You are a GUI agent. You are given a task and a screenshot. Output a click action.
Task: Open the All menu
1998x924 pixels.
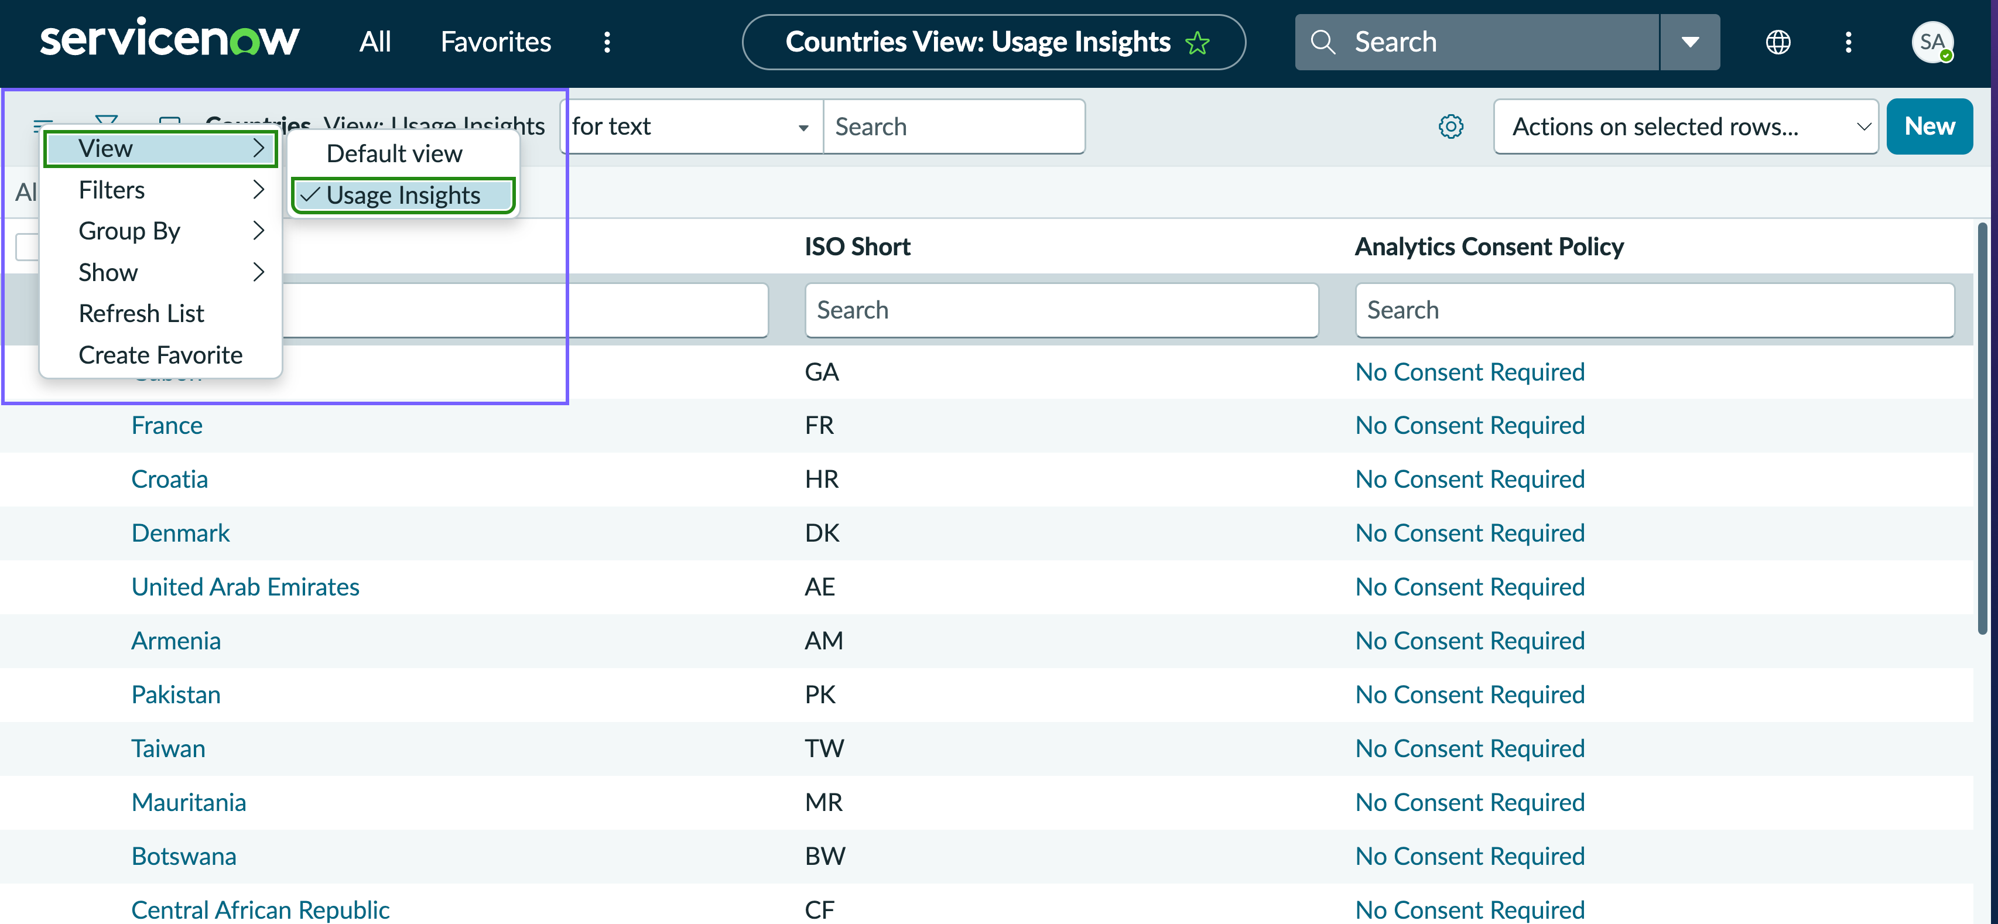[x=375, y=42]
